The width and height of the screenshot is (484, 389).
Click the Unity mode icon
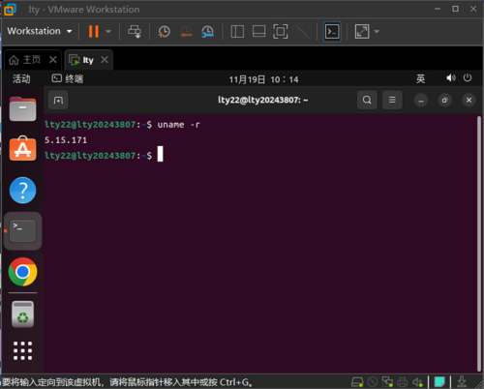pos(302,32)
